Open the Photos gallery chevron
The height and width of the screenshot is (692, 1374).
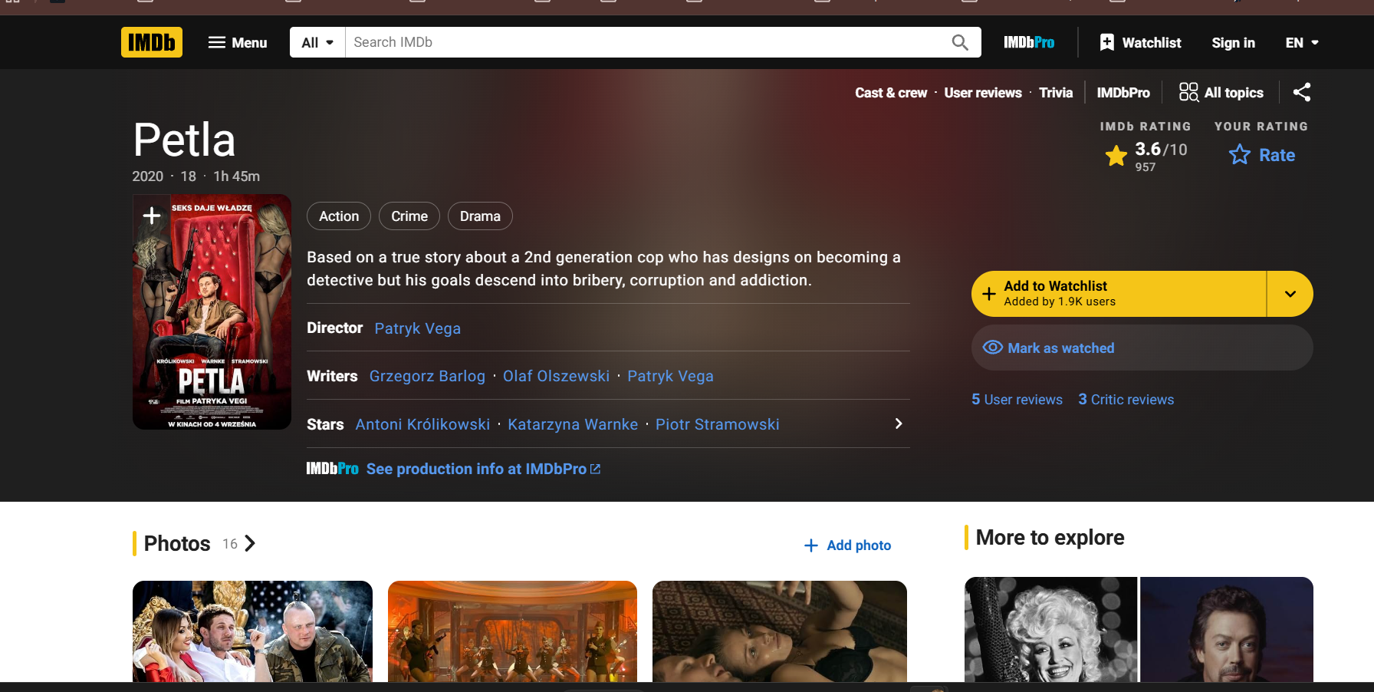(249, 544)
